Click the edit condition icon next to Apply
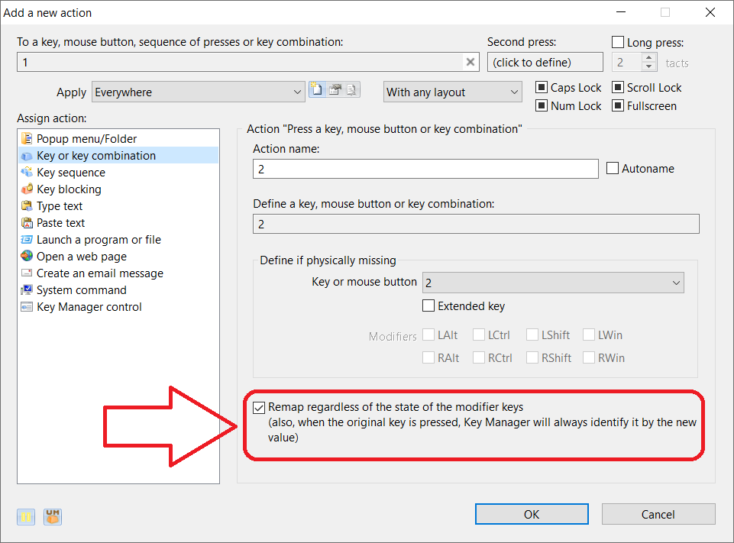This screenshot has width=734, height=543. click(335, 89)
